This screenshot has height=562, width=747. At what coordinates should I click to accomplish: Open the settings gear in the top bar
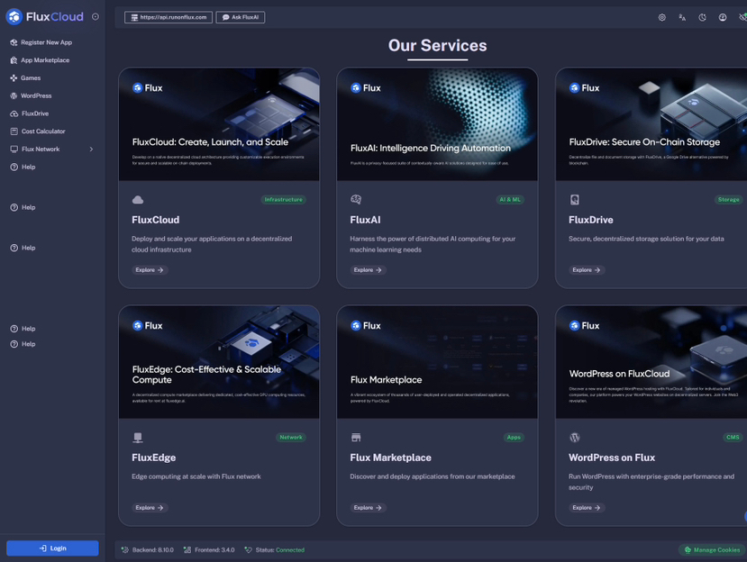661,17
